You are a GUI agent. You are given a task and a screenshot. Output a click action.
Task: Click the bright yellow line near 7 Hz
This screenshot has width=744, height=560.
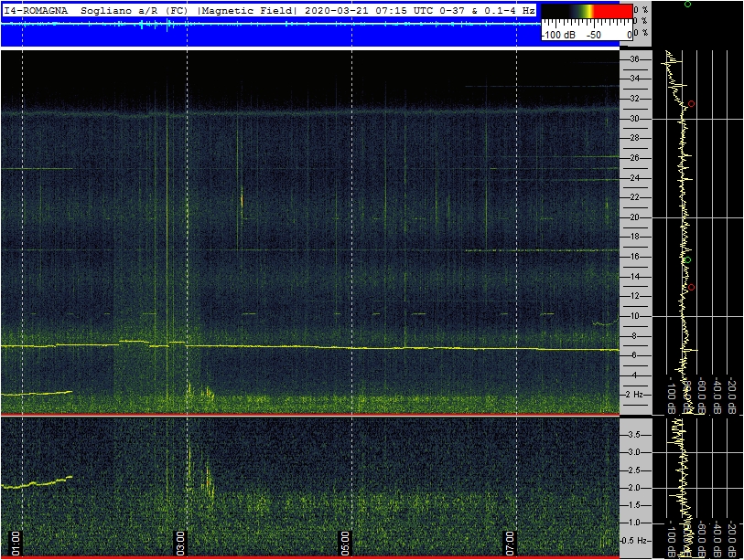click(310, 347)
